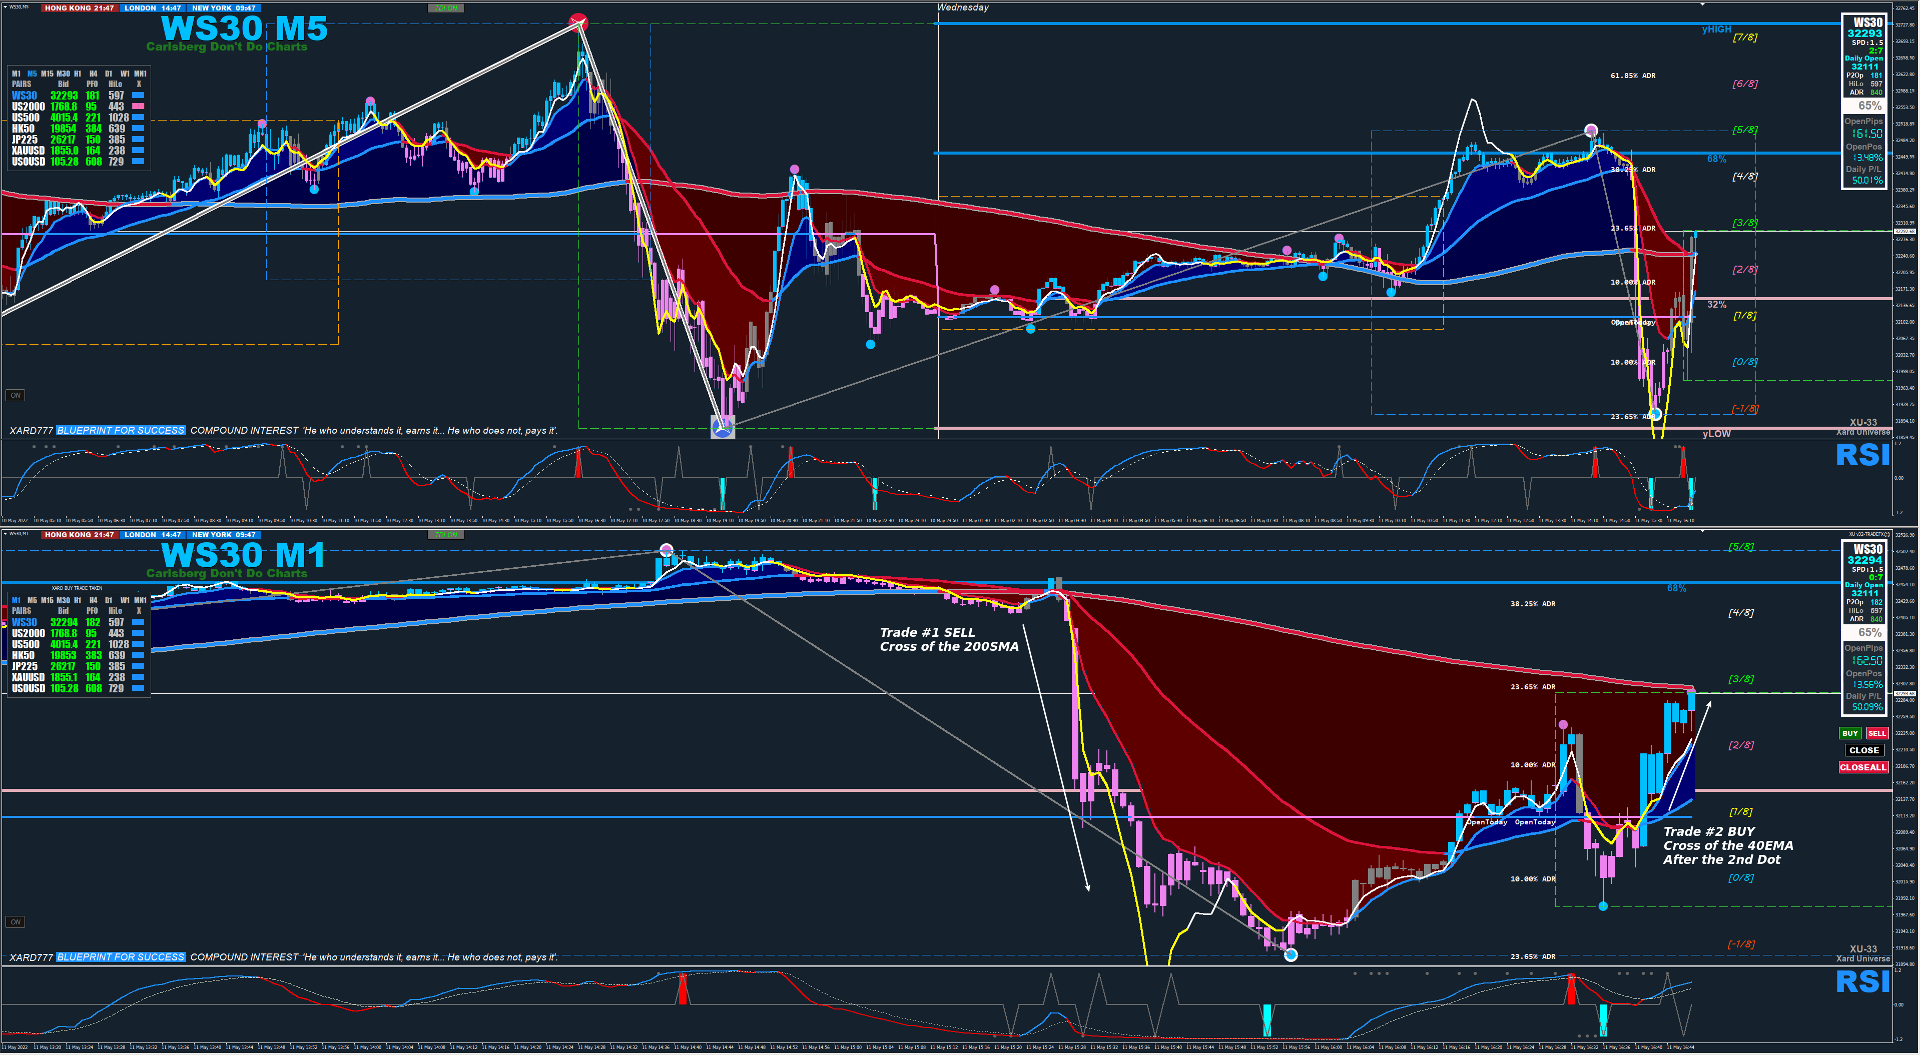Click the cyan dot below the M1 chart lowest candle
Viewport: 1920px width, 1055px height.
coord(1291,955)
